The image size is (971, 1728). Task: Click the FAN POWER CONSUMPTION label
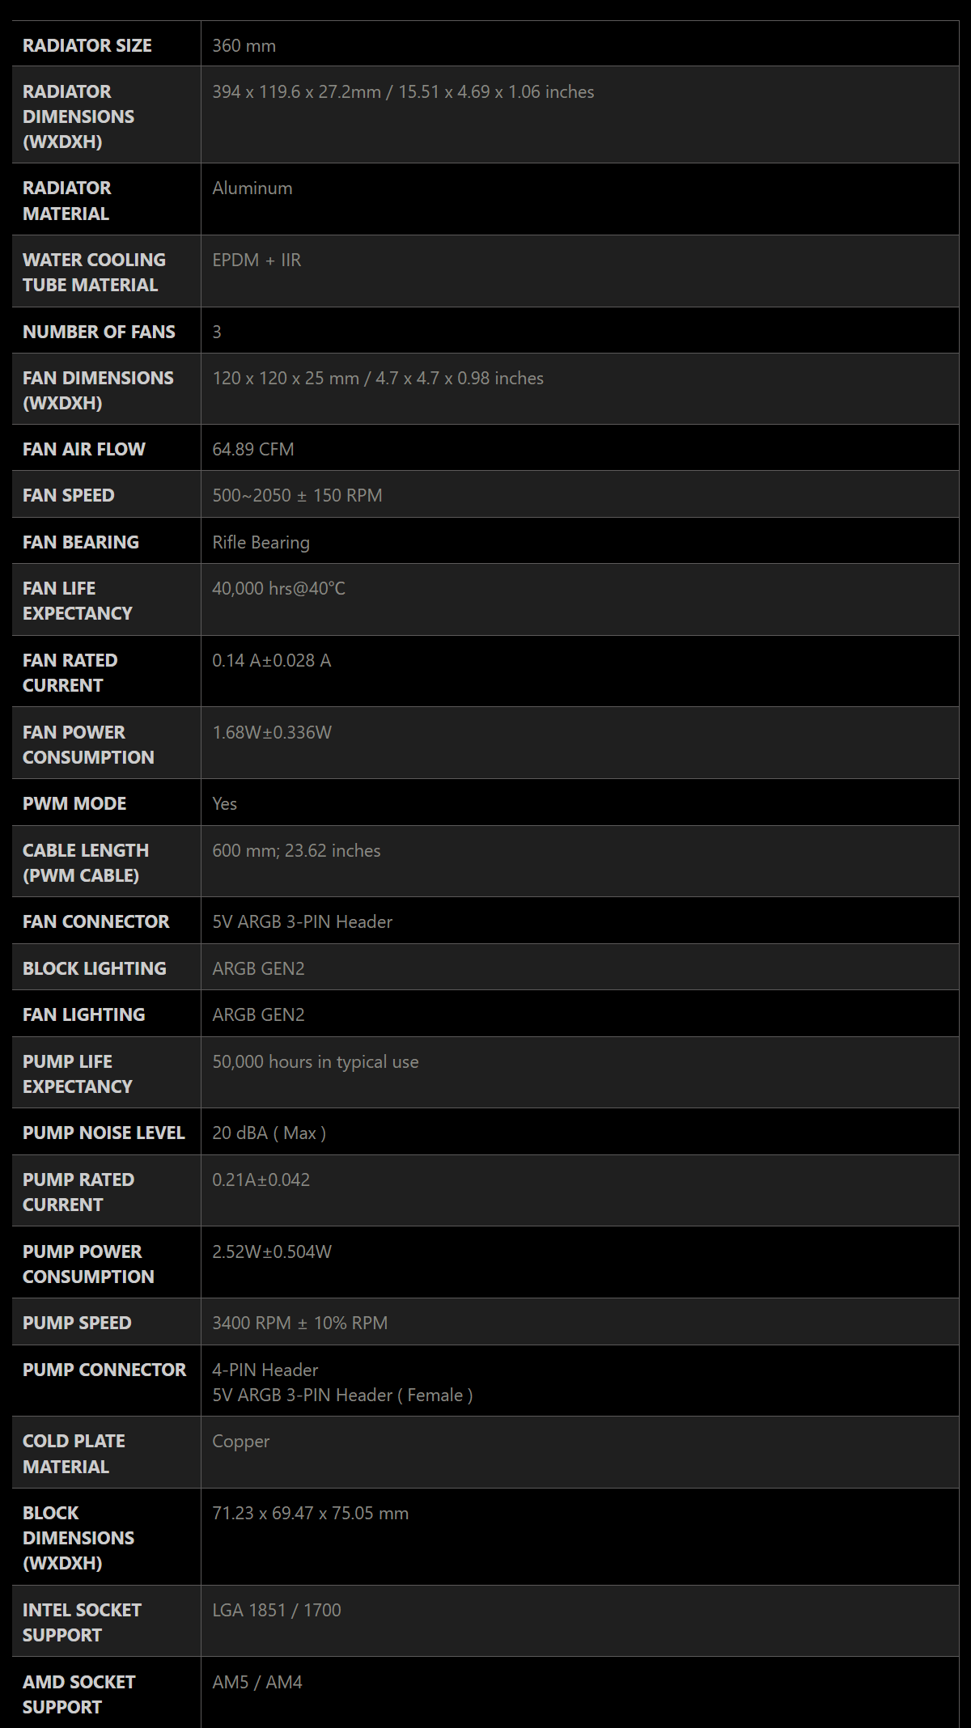pos(88,744)
